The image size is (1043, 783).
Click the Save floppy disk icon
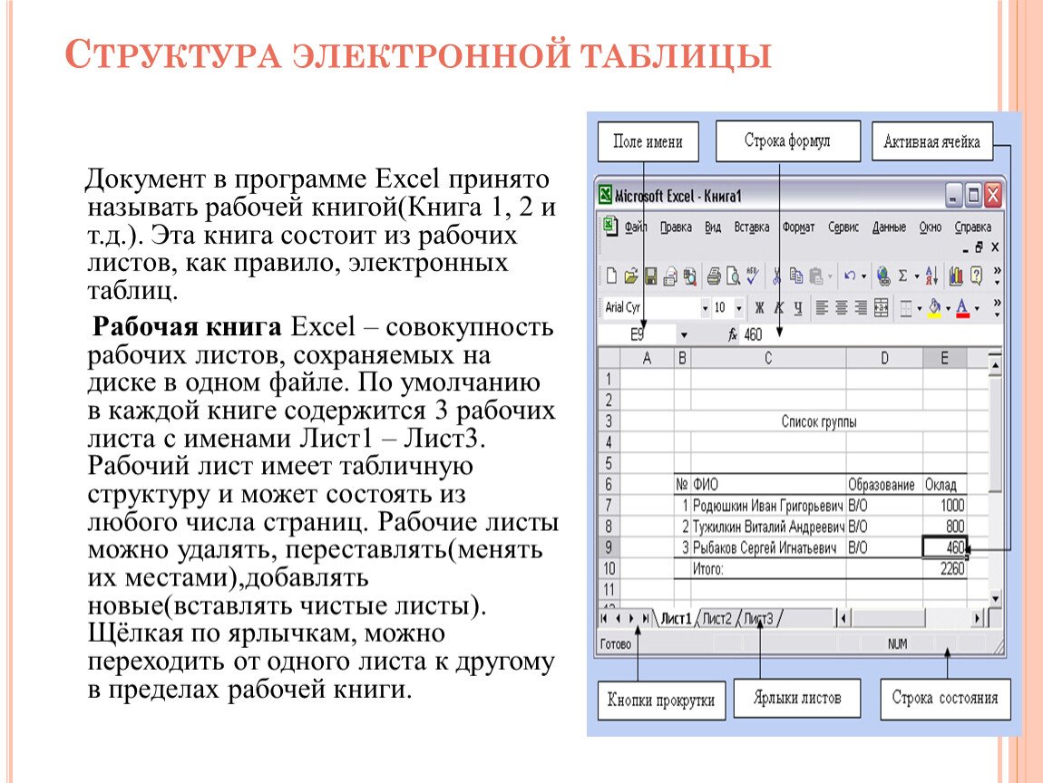[x=649, y=275]
